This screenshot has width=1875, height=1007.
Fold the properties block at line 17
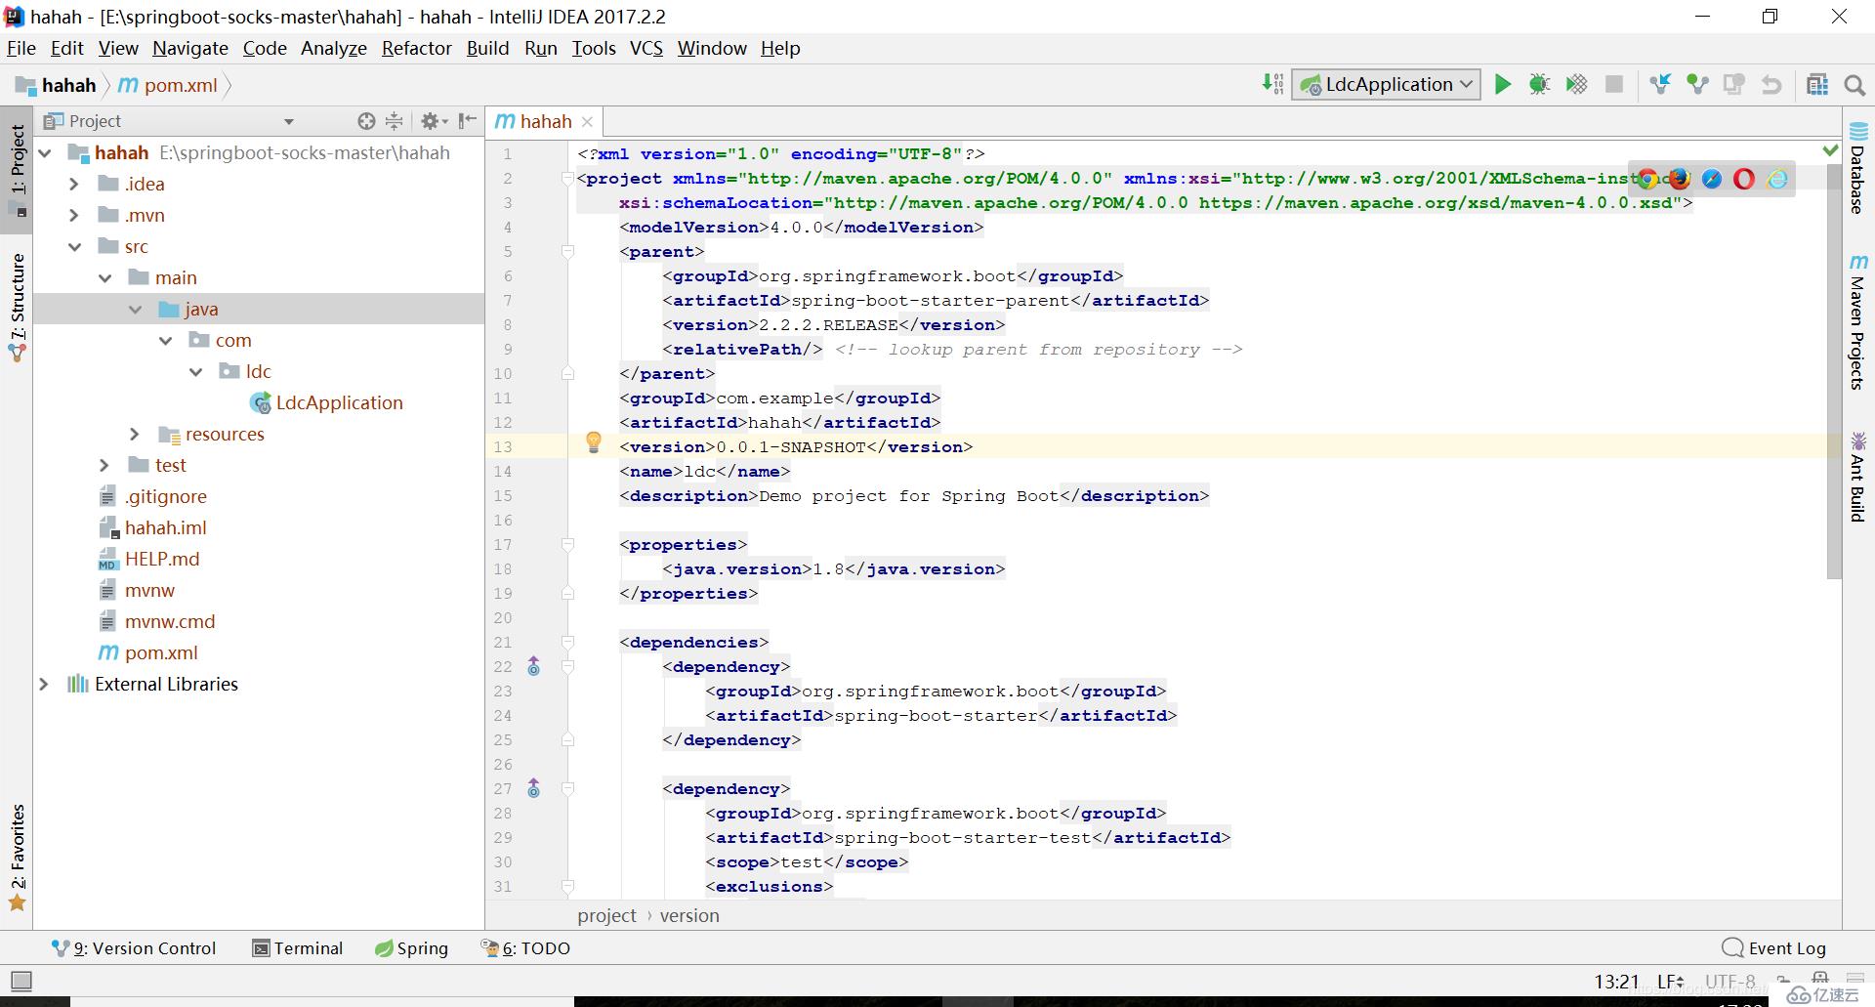coord(567,545)
